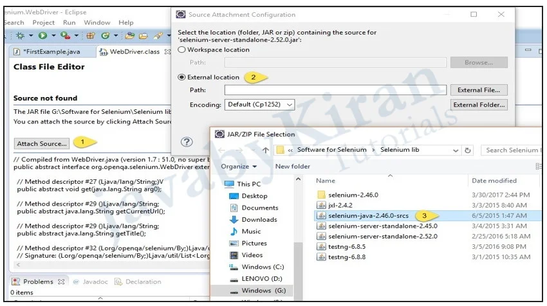Screen dimensions: 547x306
Task: Open the Help menu
Action: coord(125,22)
